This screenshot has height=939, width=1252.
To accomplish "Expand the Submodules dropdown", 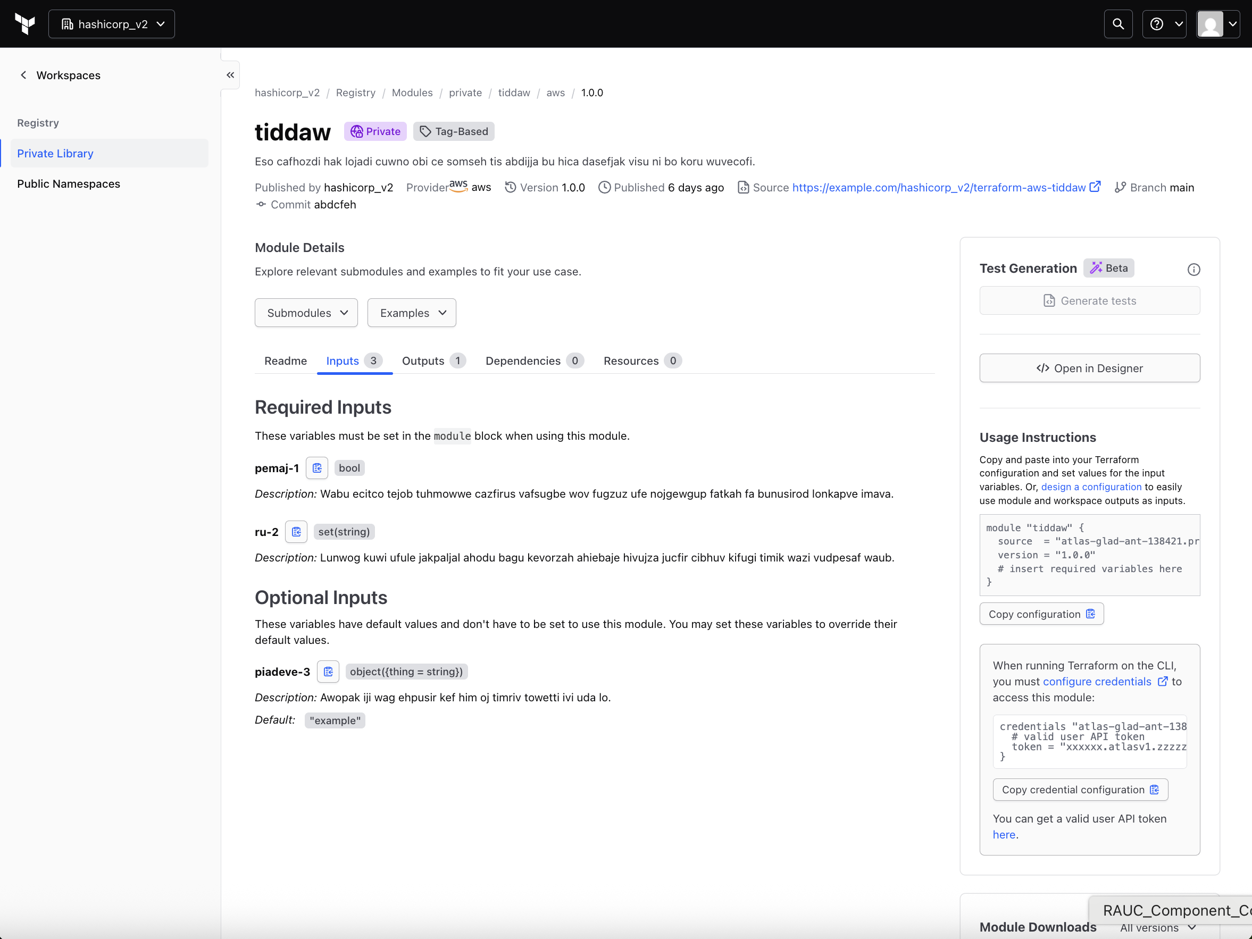I will [306, 313].
